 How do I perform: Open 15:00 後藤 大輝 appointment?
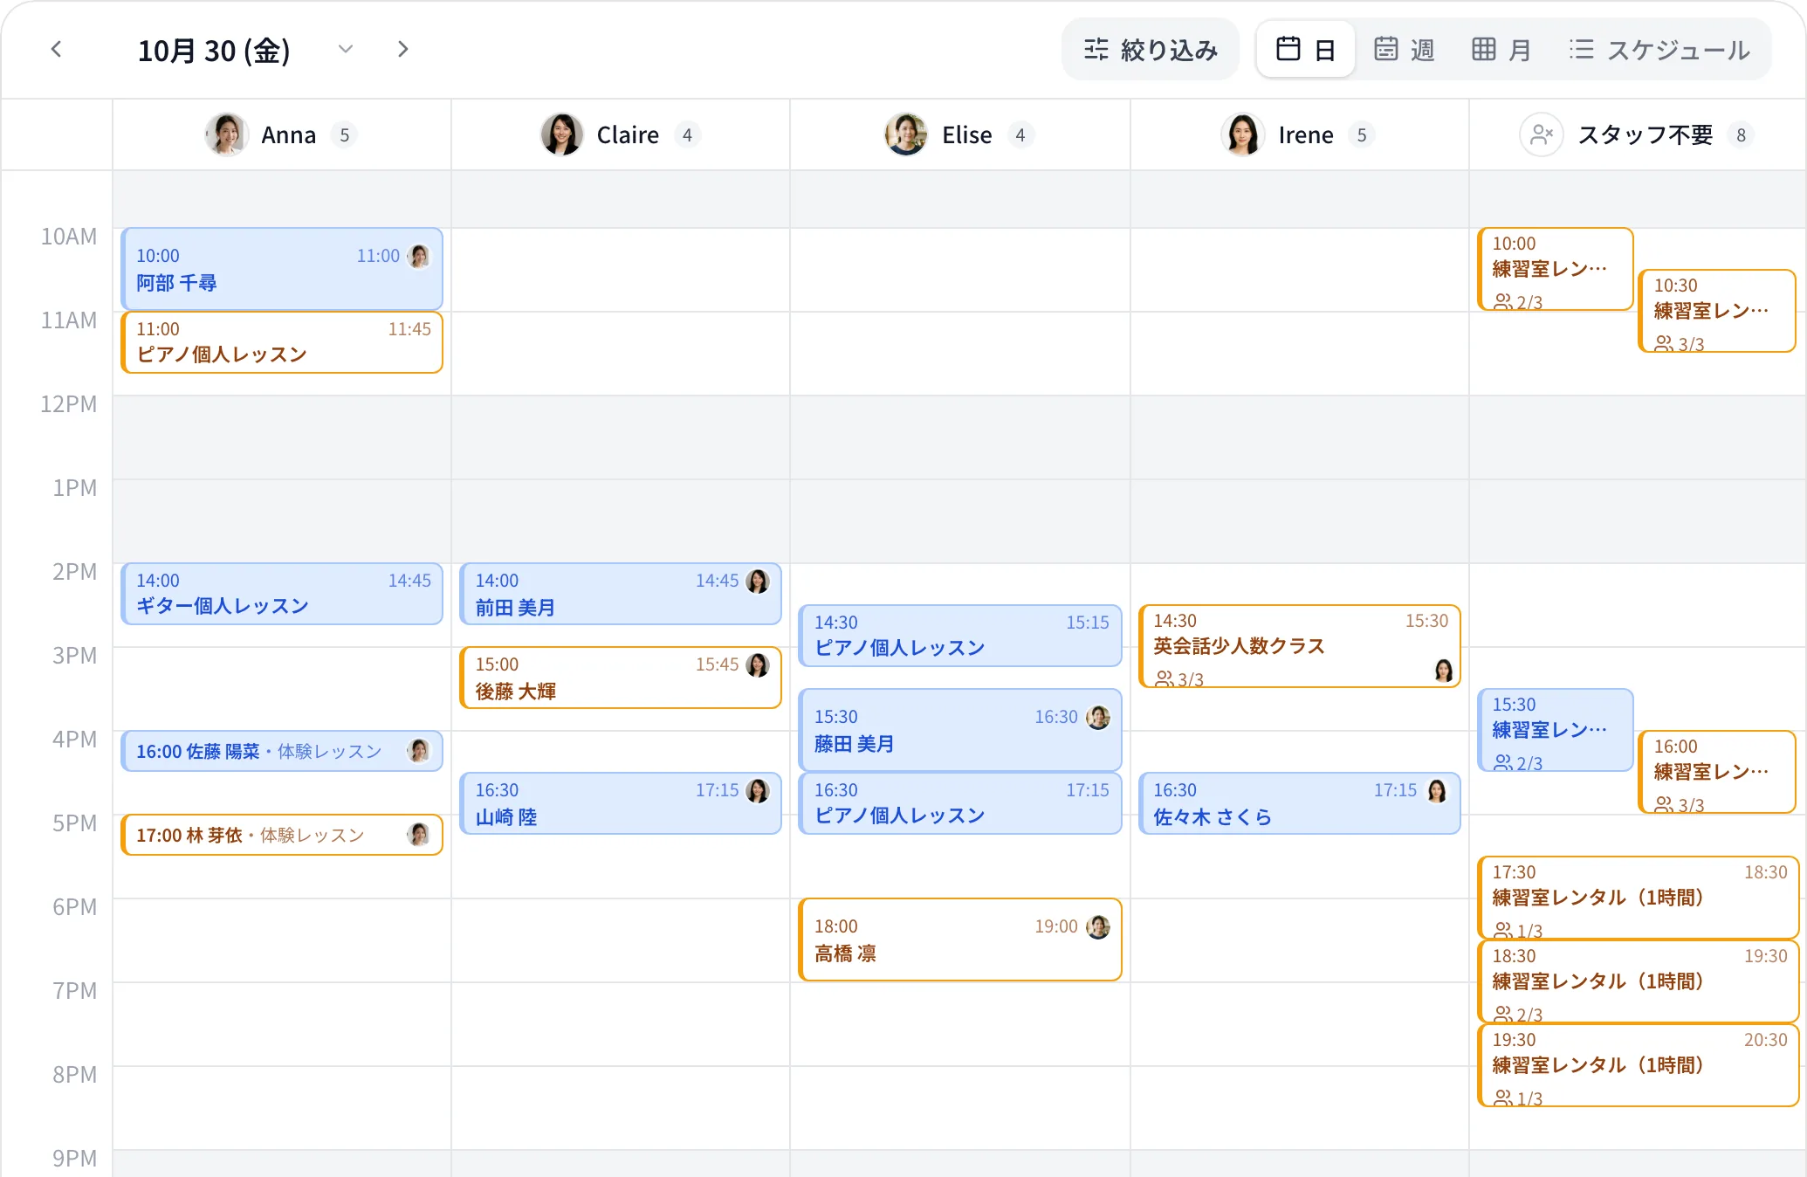pyautogui.click(x=621, y=678)
